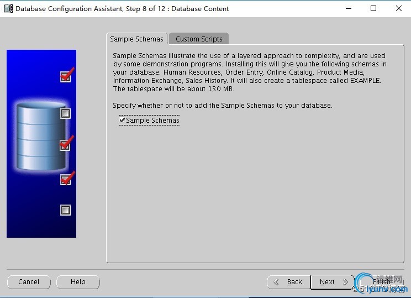Open Help for this step
Screen dimensions: 411x298
click(x=78, y=282)
